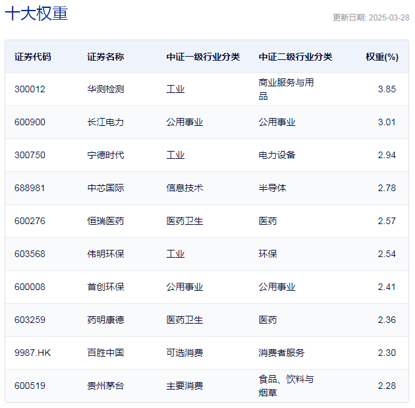Click the 半导体 industry cell
The height and width of the screenshot is (408, 415).
(x=272, y=188)
